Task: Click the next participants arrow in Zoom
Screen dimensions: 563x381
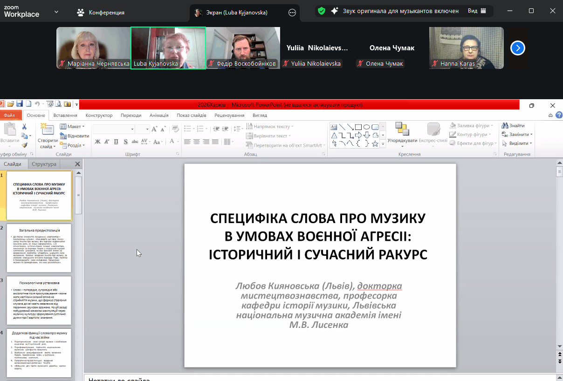Action: pyautogui.click(x=518, y=48)
